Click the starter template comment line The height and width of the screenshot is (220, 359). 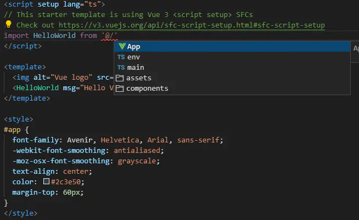coord(128,15)
